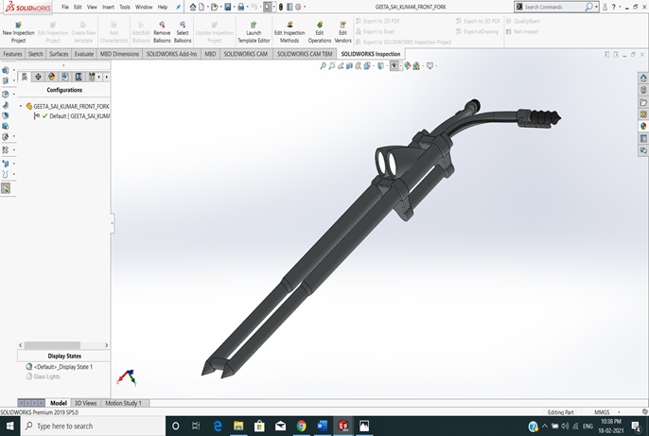The image size is (649, 436).
Task: Click Zoom to Area in the heads-up toolbar
Action: click(x=331, y=66)
